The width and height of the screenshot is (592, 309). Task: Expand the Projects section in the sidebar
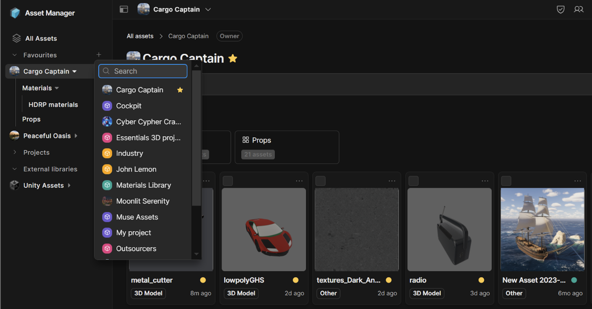15,152
